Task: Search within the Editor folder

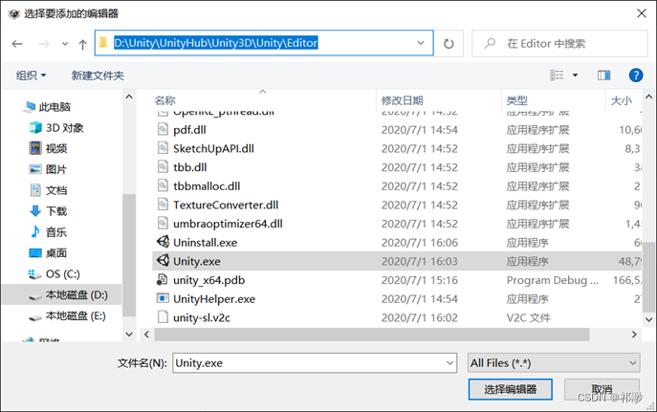Action: coord(559,43)
